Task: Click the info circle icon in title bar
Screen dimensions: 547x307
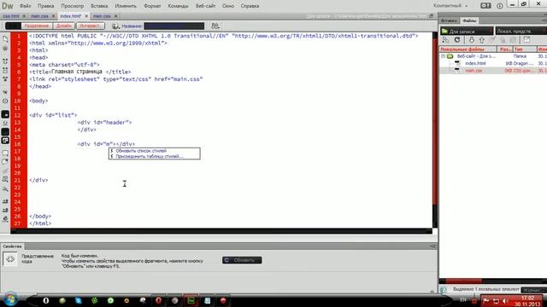Action: pyautogui.click(x=500, y=6)
